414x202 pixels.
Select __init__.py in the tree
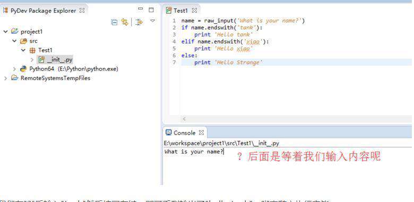pyautogui.click(x=59, y=59)
